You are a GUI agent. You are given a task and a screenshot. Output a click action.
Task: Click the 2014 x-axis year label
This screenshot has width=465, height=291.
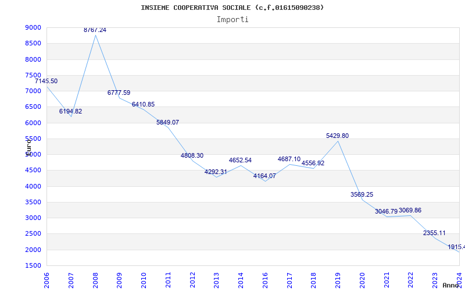[x=241, y=281]
